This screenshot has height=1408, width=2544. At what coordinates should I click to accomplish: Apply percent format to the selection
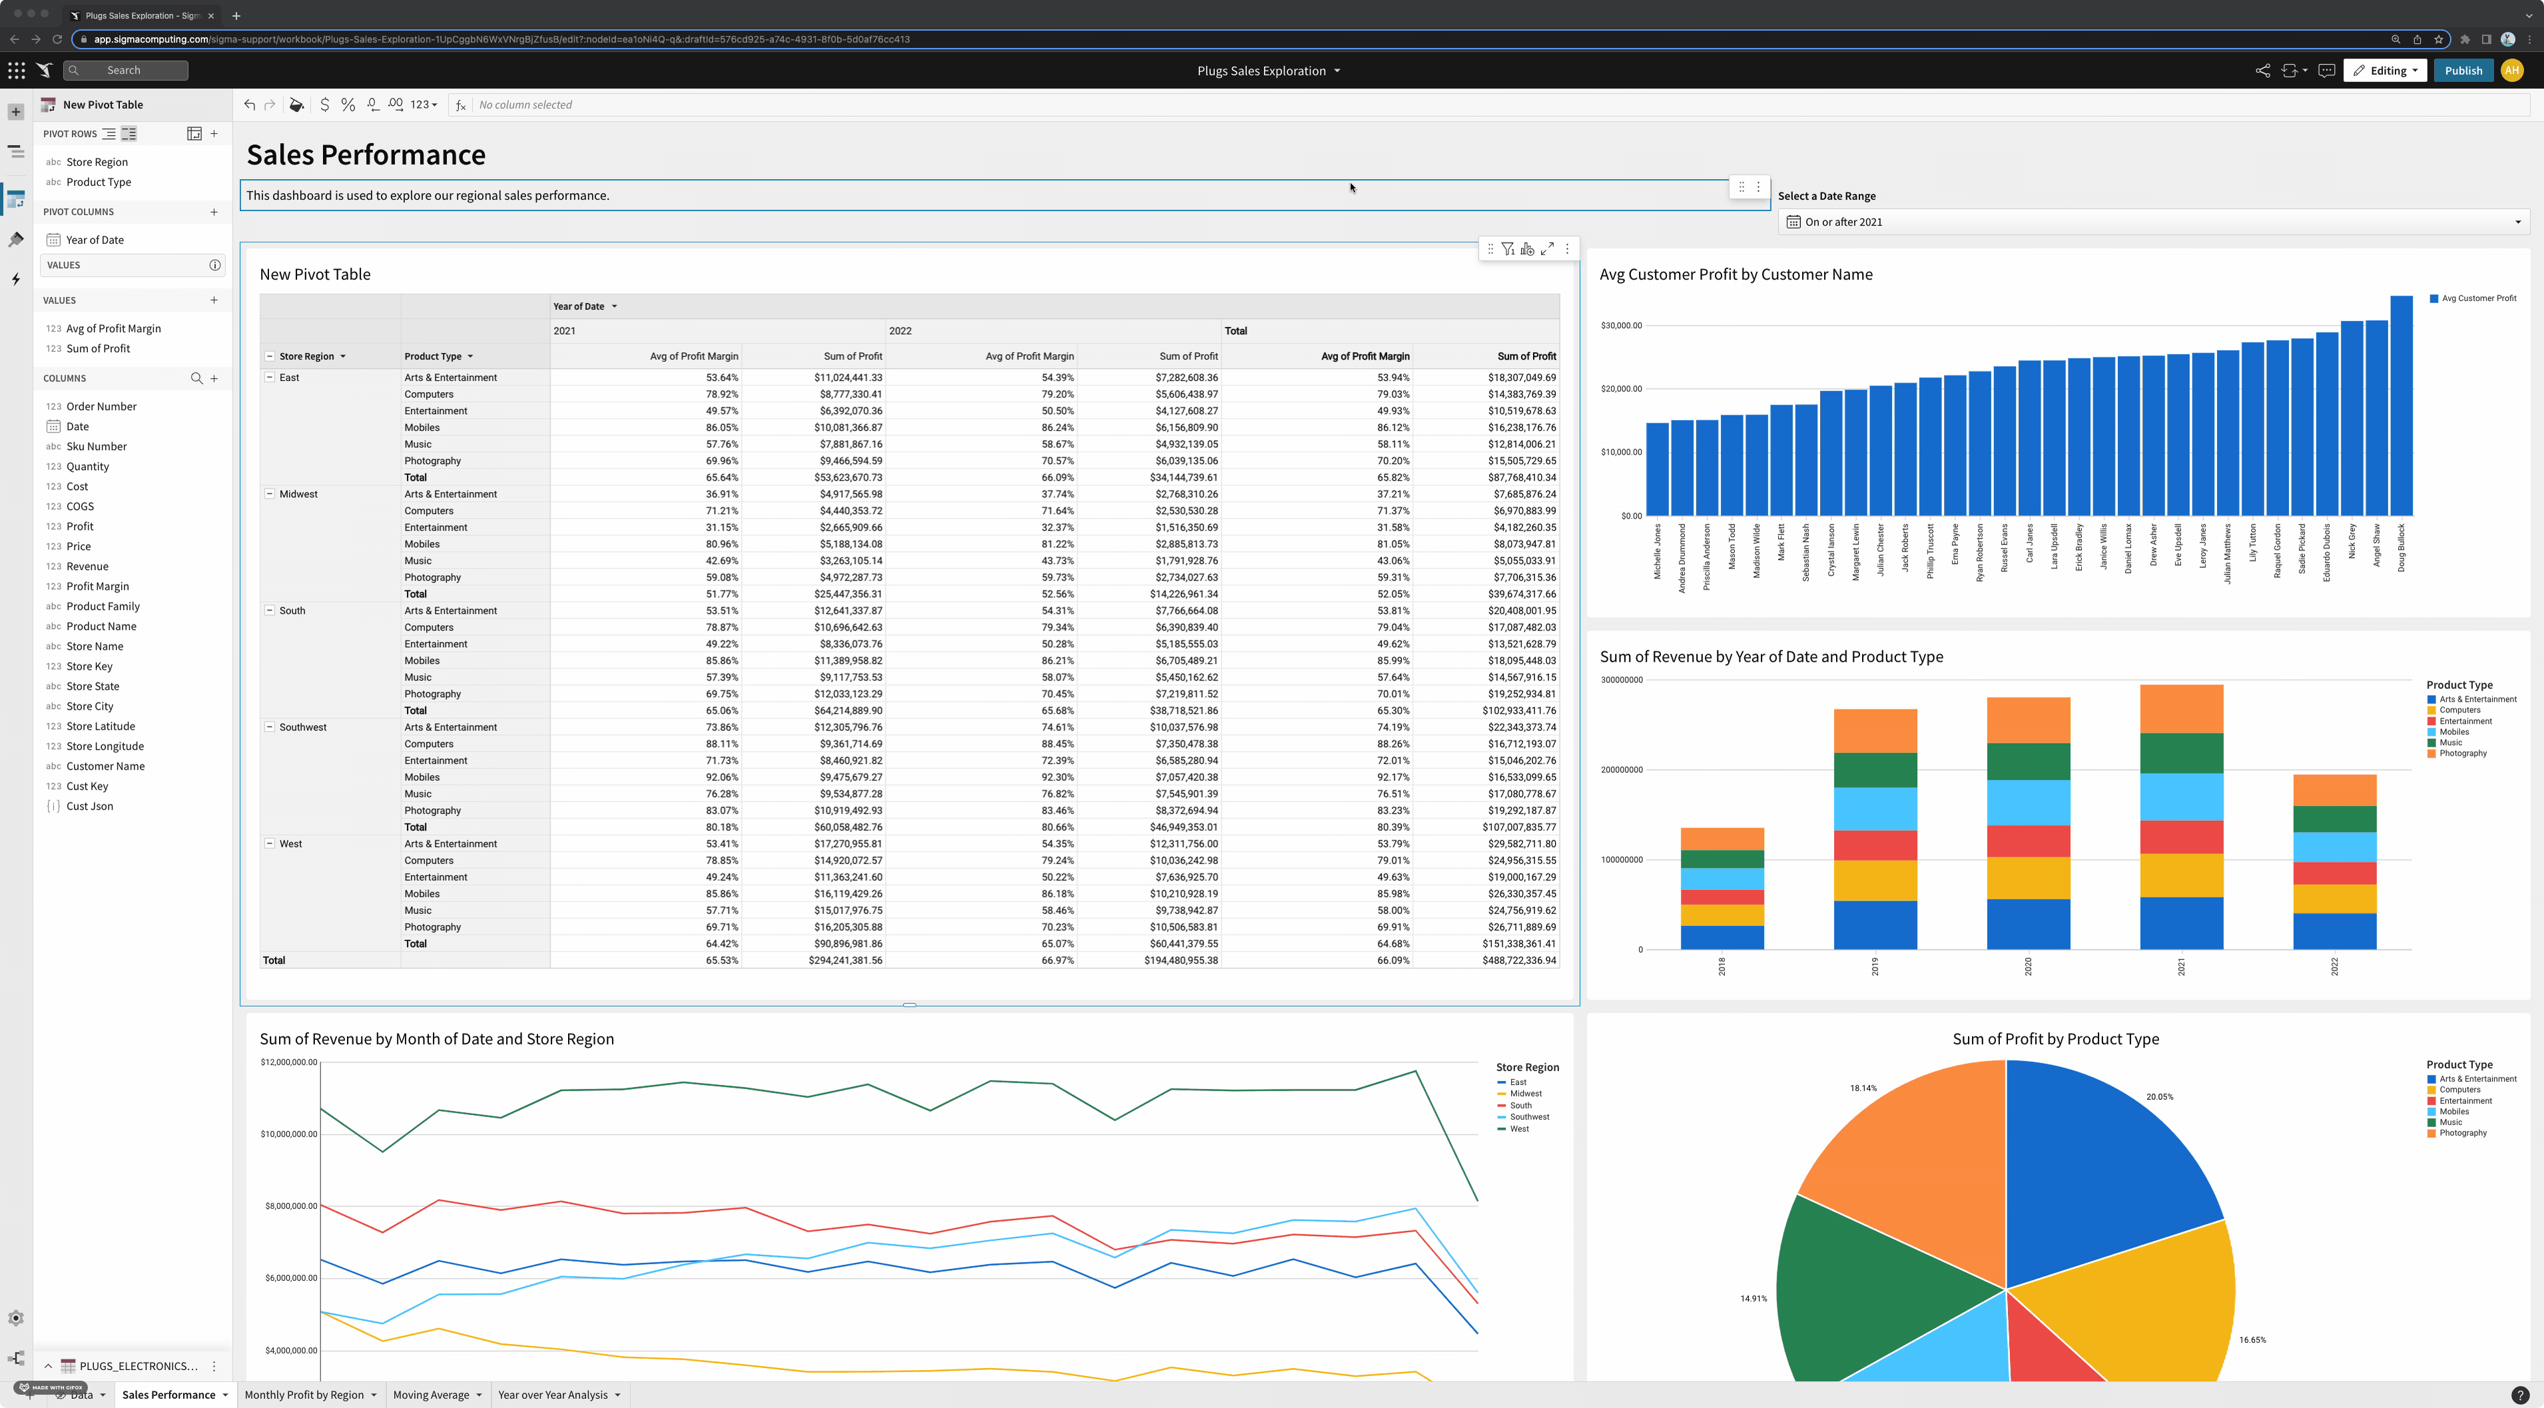click(348, 104)
